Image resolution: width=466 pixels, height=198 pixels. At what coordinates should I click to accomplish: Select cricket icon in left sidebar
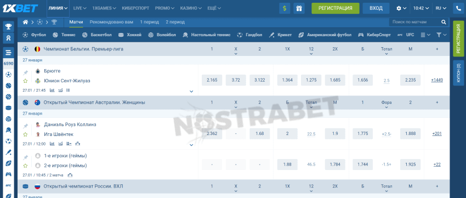8,152
